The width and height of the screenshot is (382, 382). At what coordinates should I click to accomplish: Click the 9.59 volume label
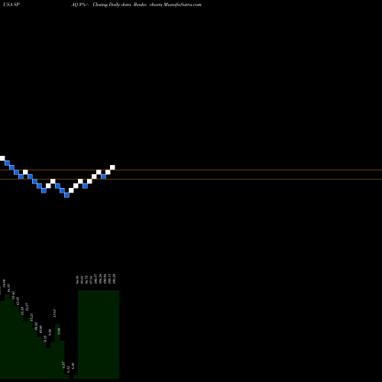(x=59, y=332)
